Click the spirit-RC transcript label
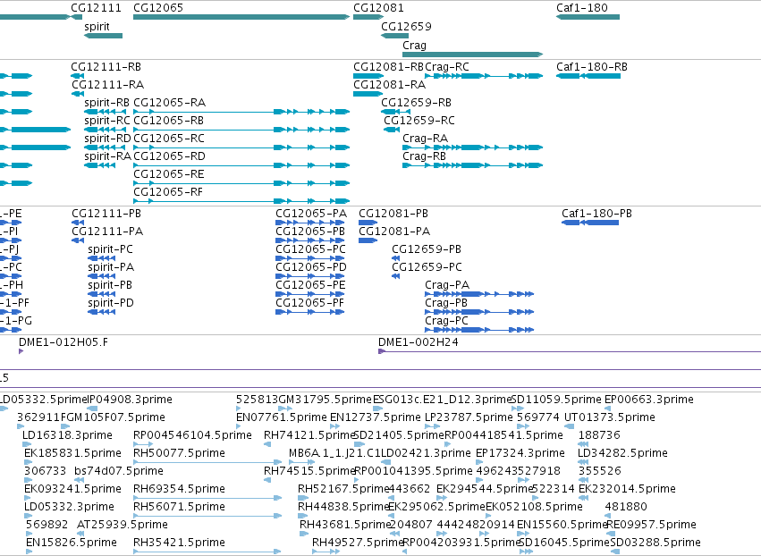Image resolution: width=761 pixels, height=556 pixels. [107, 121]
